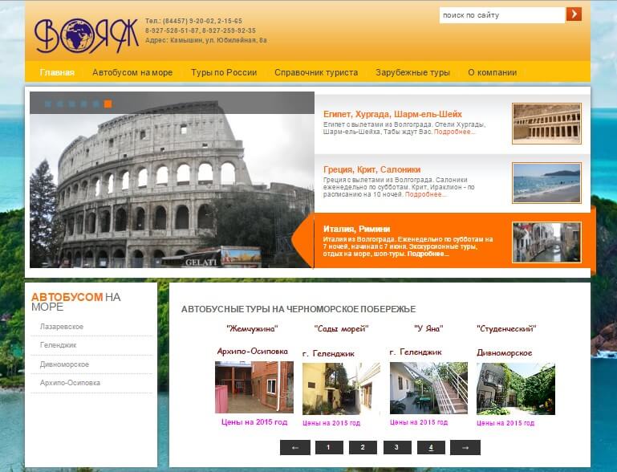Screen dimensions: 617x472
Task: Open the Главная menu tab
Action: (x=57, y=72)
